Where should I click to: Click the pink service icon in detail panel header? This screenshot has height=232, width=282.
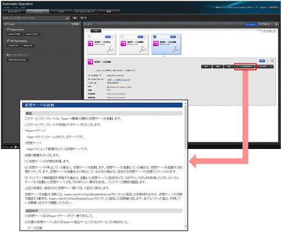[91, 62]
